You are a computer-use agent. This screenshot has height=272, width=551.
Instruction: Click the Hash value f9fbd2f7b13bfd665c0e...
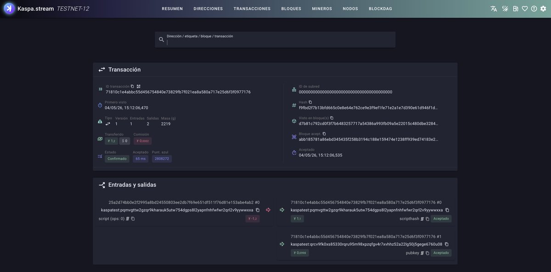[x=368, y=108]
